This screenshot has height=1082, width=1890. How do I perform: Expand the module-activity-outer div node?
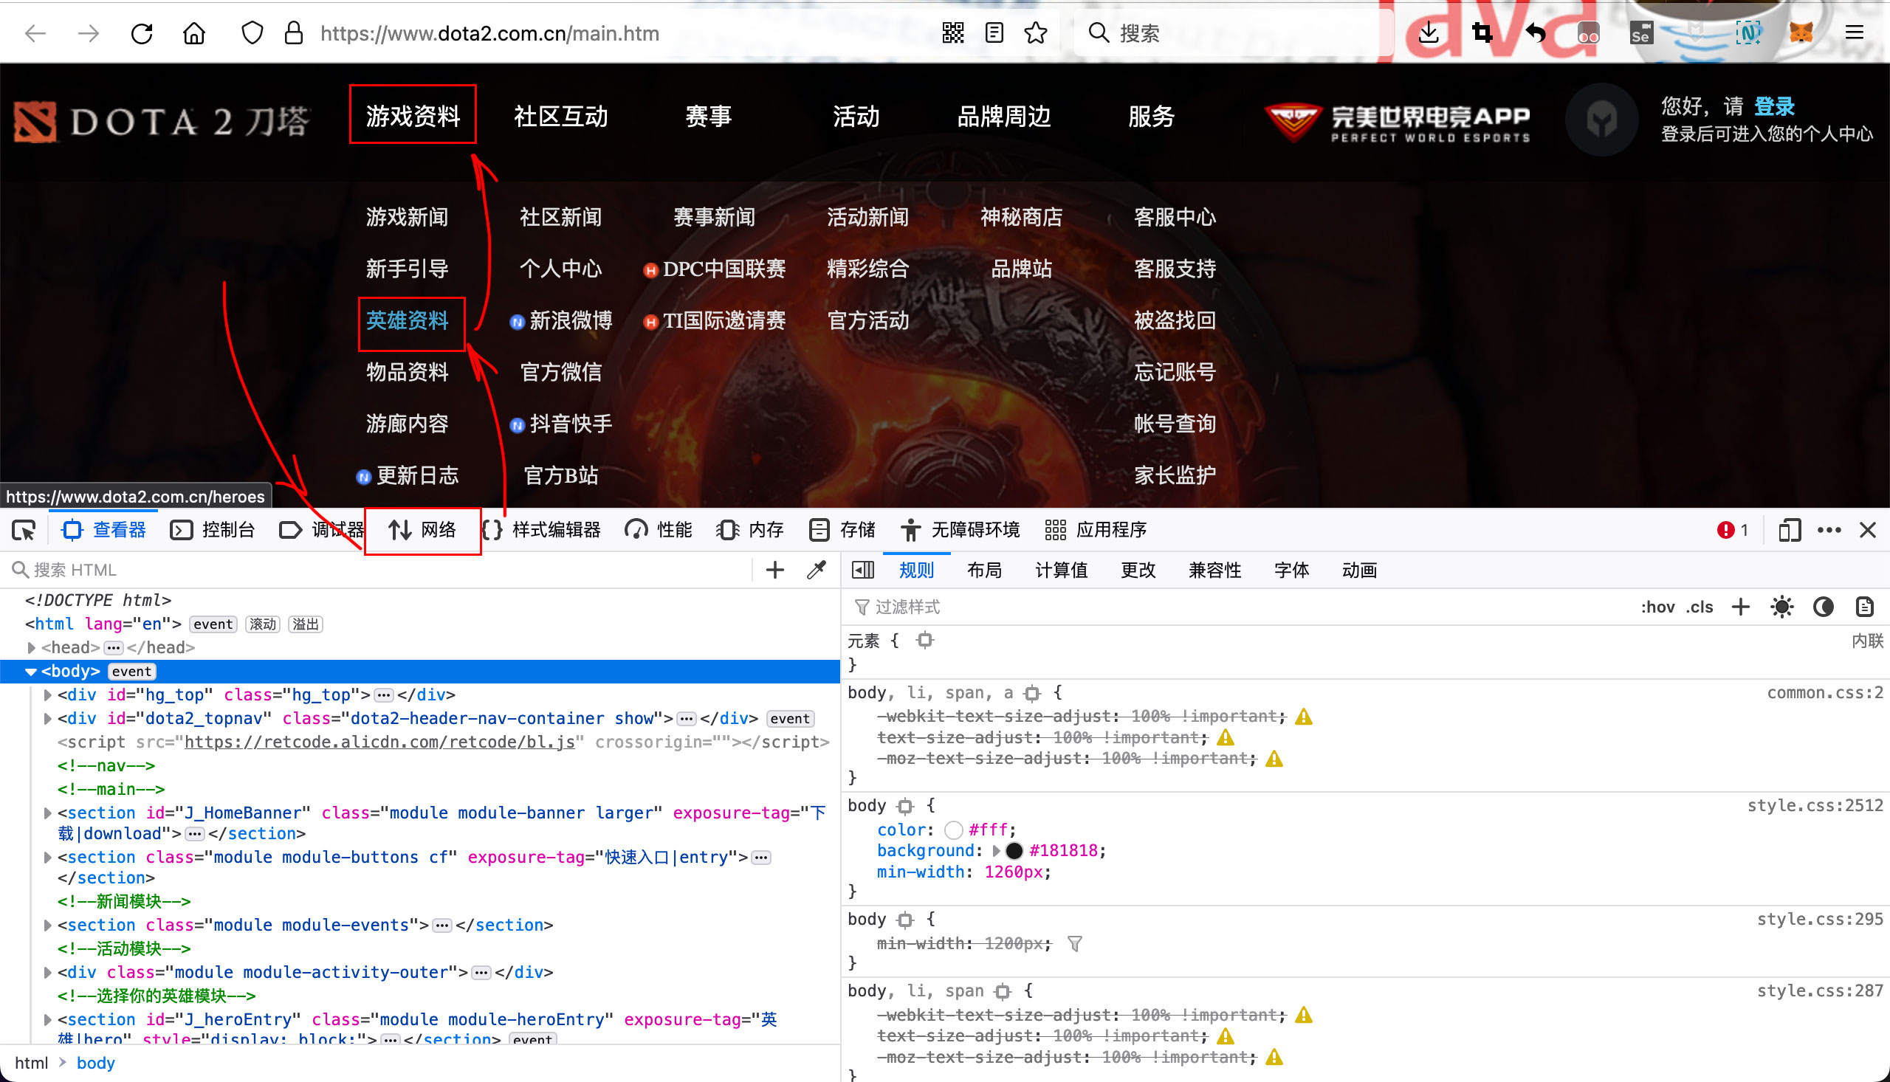pyautogui.click(x=47, y=973)
